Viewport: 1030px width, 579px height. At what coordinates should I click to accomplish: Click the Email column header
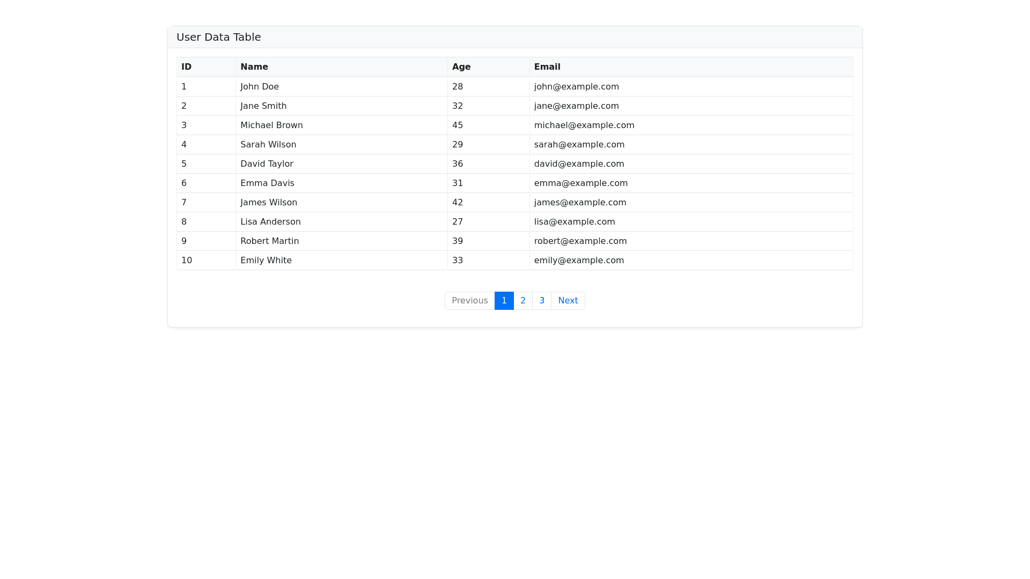pyautogui.click(x=547, y=67)
